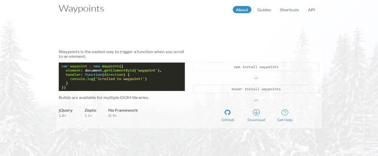The height and width of the screenshot is (156, 378).
Task: Choose the No Framework build
Action: point(123,111)
